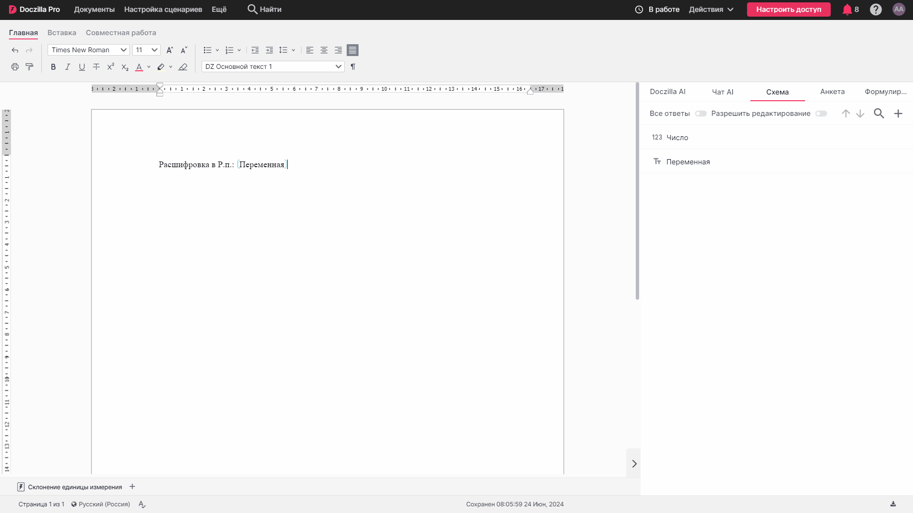913x513 pixels.
Task: Move schema item down with arrow
Action: 860,114
